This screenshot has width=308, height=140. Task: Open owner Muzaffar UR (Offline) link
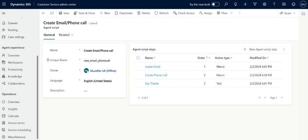click(x=103, y=71)
